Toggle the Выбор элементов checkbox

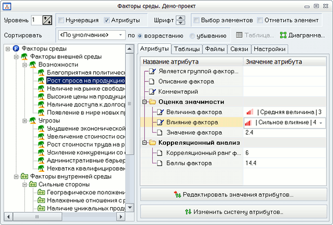(196, 20)
